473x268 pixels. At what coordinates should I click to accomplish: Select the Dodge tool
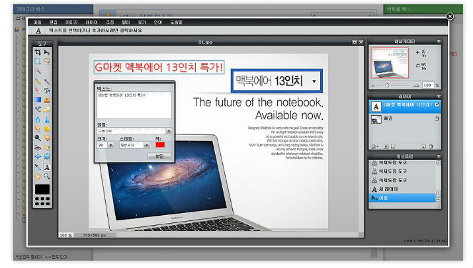pyautogui.click(x=38, y=138)
